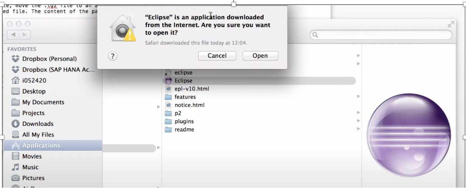Image resolution: width=466 pixels, height=188 pixels.
Task: Click the p2 folder icon
Action: 168,113
